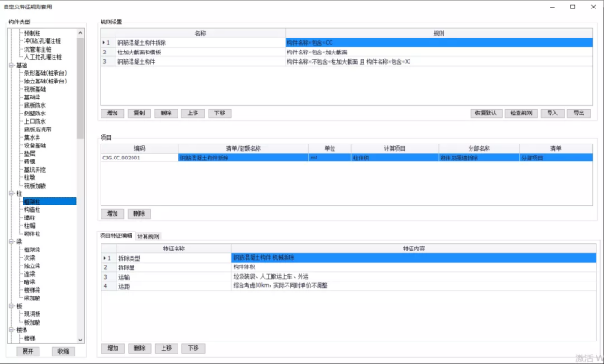Click 导入 button in rule settings
Screen dimensions: 604x364
click(552, 114)
